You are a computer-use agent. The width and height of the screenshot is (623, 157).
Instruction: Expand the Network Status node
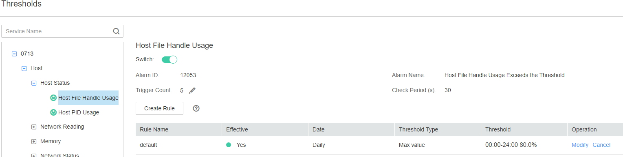pos(34,155)
